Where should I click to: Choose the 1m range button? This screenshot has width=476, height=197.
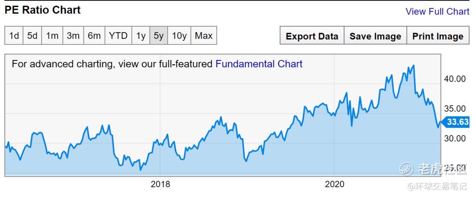52,35
